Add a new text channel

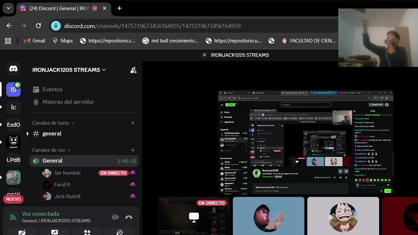133,123
